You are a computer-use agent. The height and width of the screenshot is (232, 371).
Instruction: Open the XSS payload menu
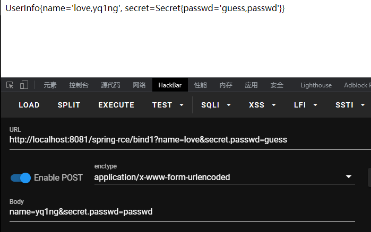point(262,105)
